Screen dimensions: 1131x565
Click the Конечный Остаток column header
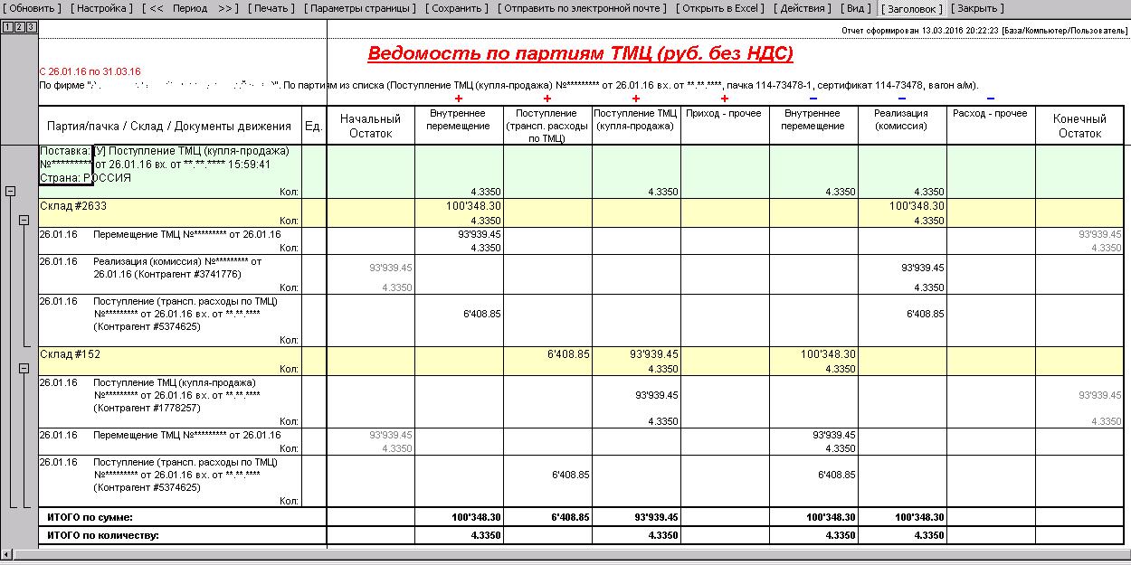click(x=1079, y=126)
